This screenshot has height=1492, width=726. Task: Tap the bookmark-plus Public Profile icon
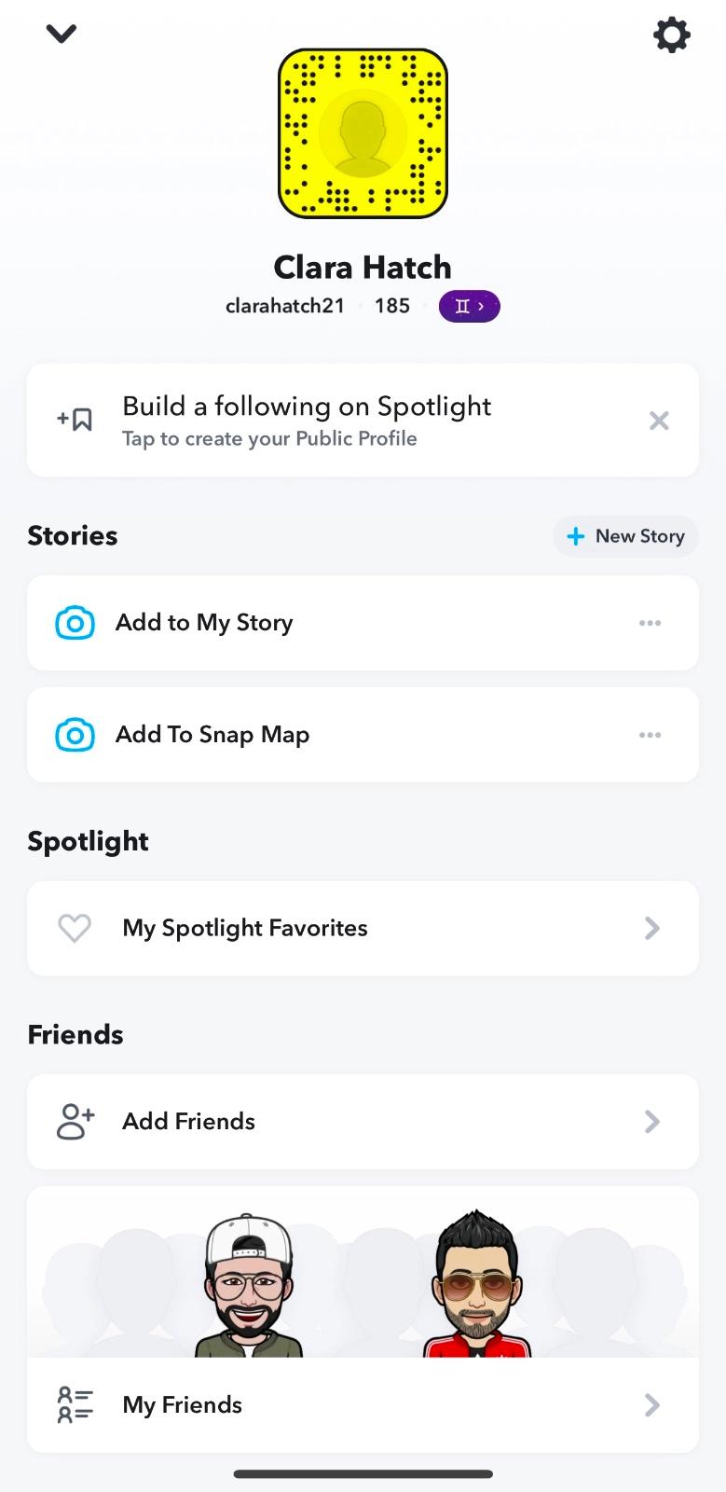click(x=75, y=420)
